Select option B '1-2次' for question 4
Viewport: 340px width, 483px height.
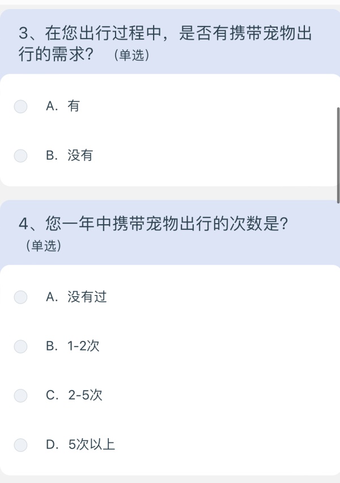(20, 347)
